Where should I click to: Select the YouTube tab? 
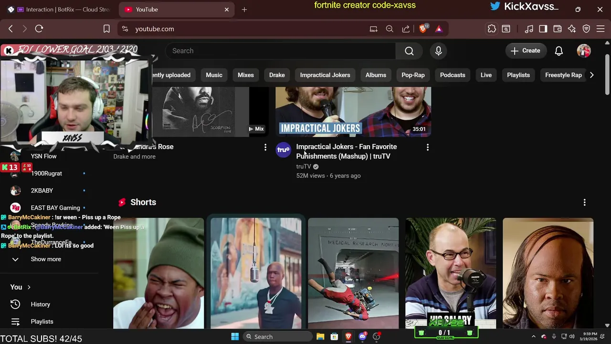coord(176,10)
